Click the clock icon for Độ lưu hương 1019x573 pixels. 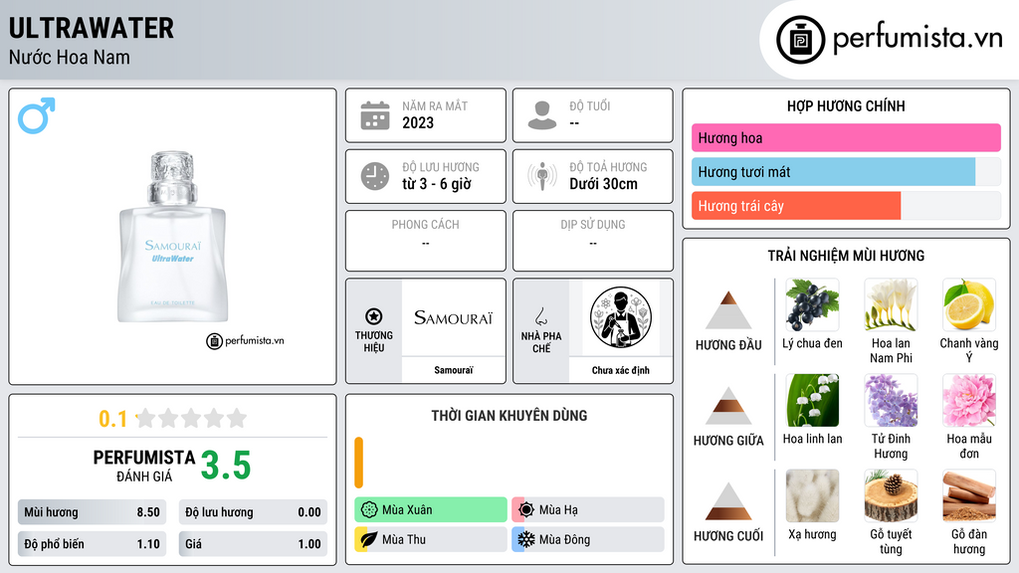coord(375,176)
